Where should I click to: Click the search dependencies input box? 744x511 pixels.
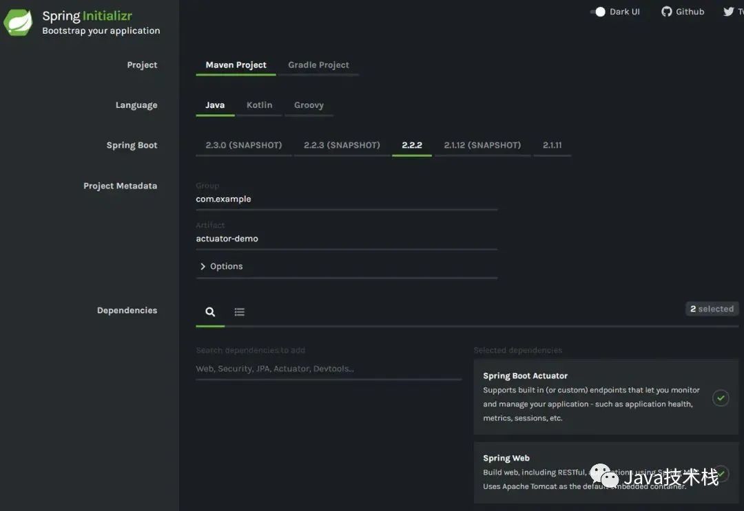coord(329,369)
